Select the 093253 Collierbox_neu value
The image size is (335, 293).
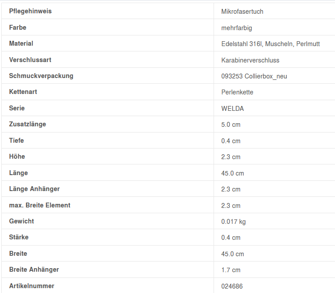(x=254, y=76)
